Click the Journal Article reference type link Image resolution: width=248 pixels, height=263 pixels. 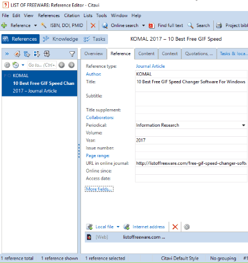coord(150,66)
